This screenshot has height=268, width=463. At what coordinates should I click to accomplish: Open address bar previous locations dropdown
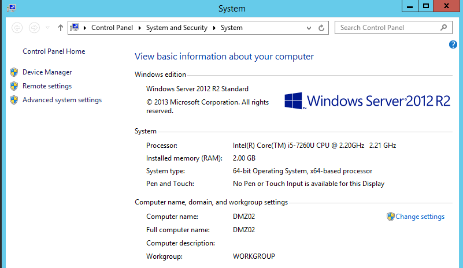click(309, 28)
